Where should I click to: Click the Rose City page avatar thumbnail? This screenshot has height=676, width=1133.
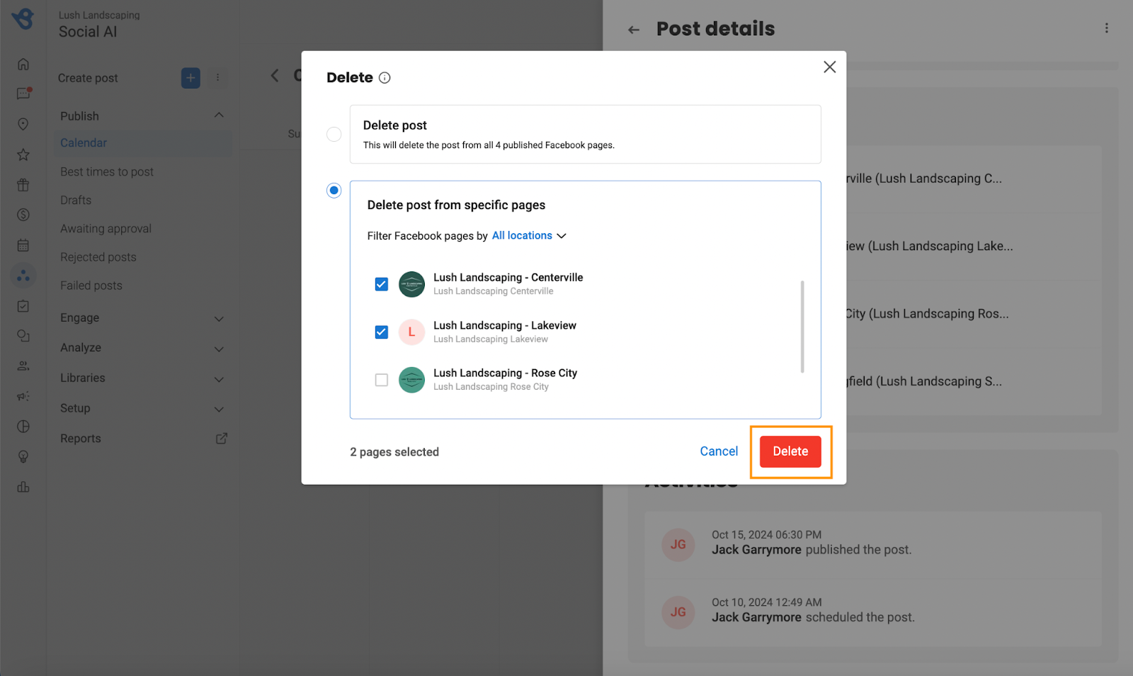coord(411,381)
